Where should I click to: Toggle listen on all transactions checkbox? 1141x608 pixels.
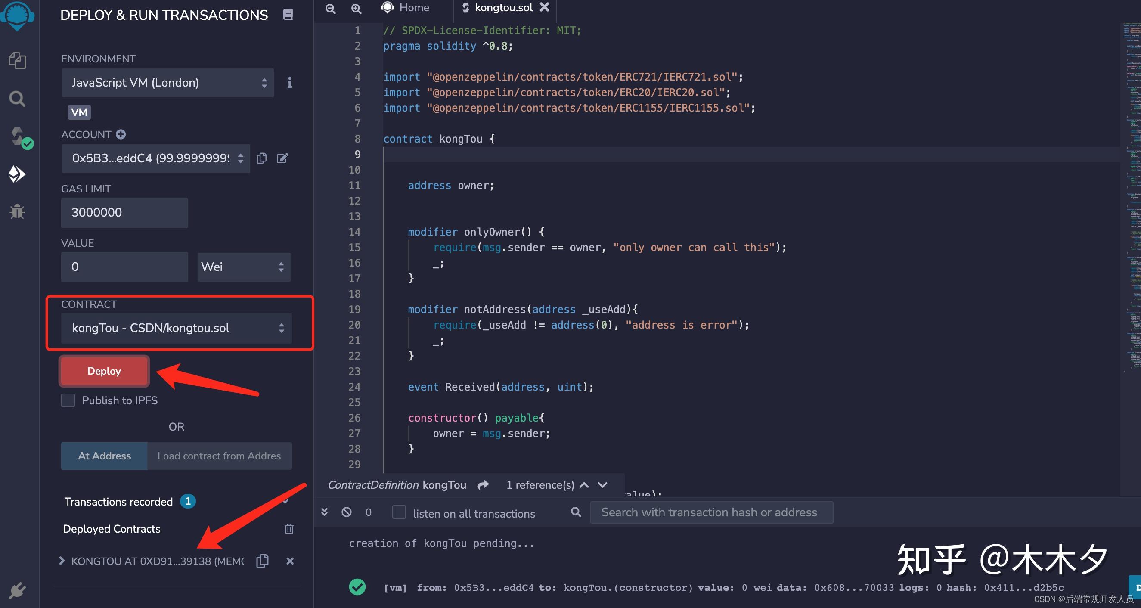click(399, 512)
